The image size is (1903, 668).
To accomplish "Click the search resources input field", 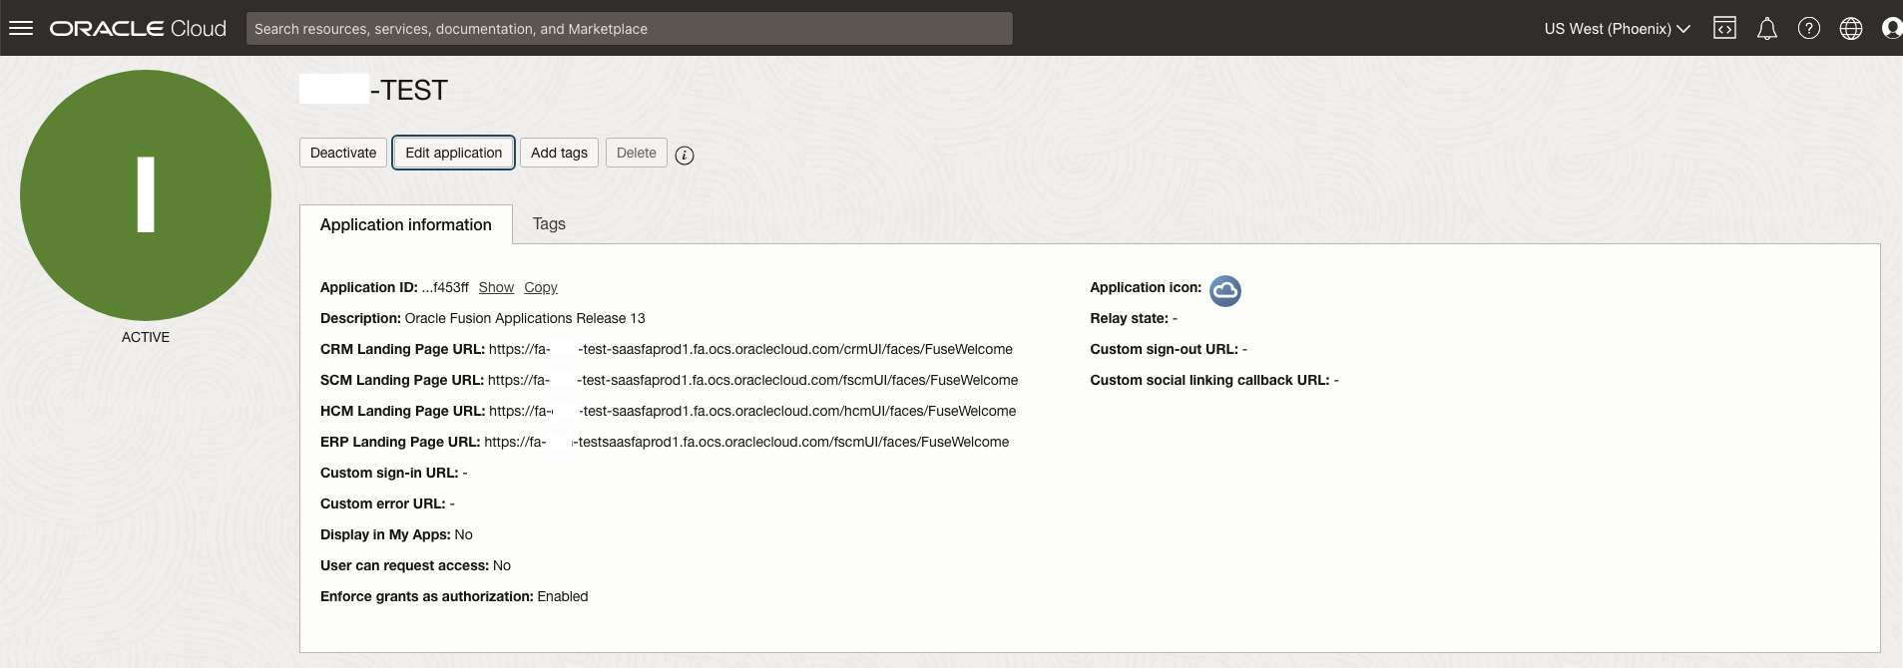I will (630, 29).
